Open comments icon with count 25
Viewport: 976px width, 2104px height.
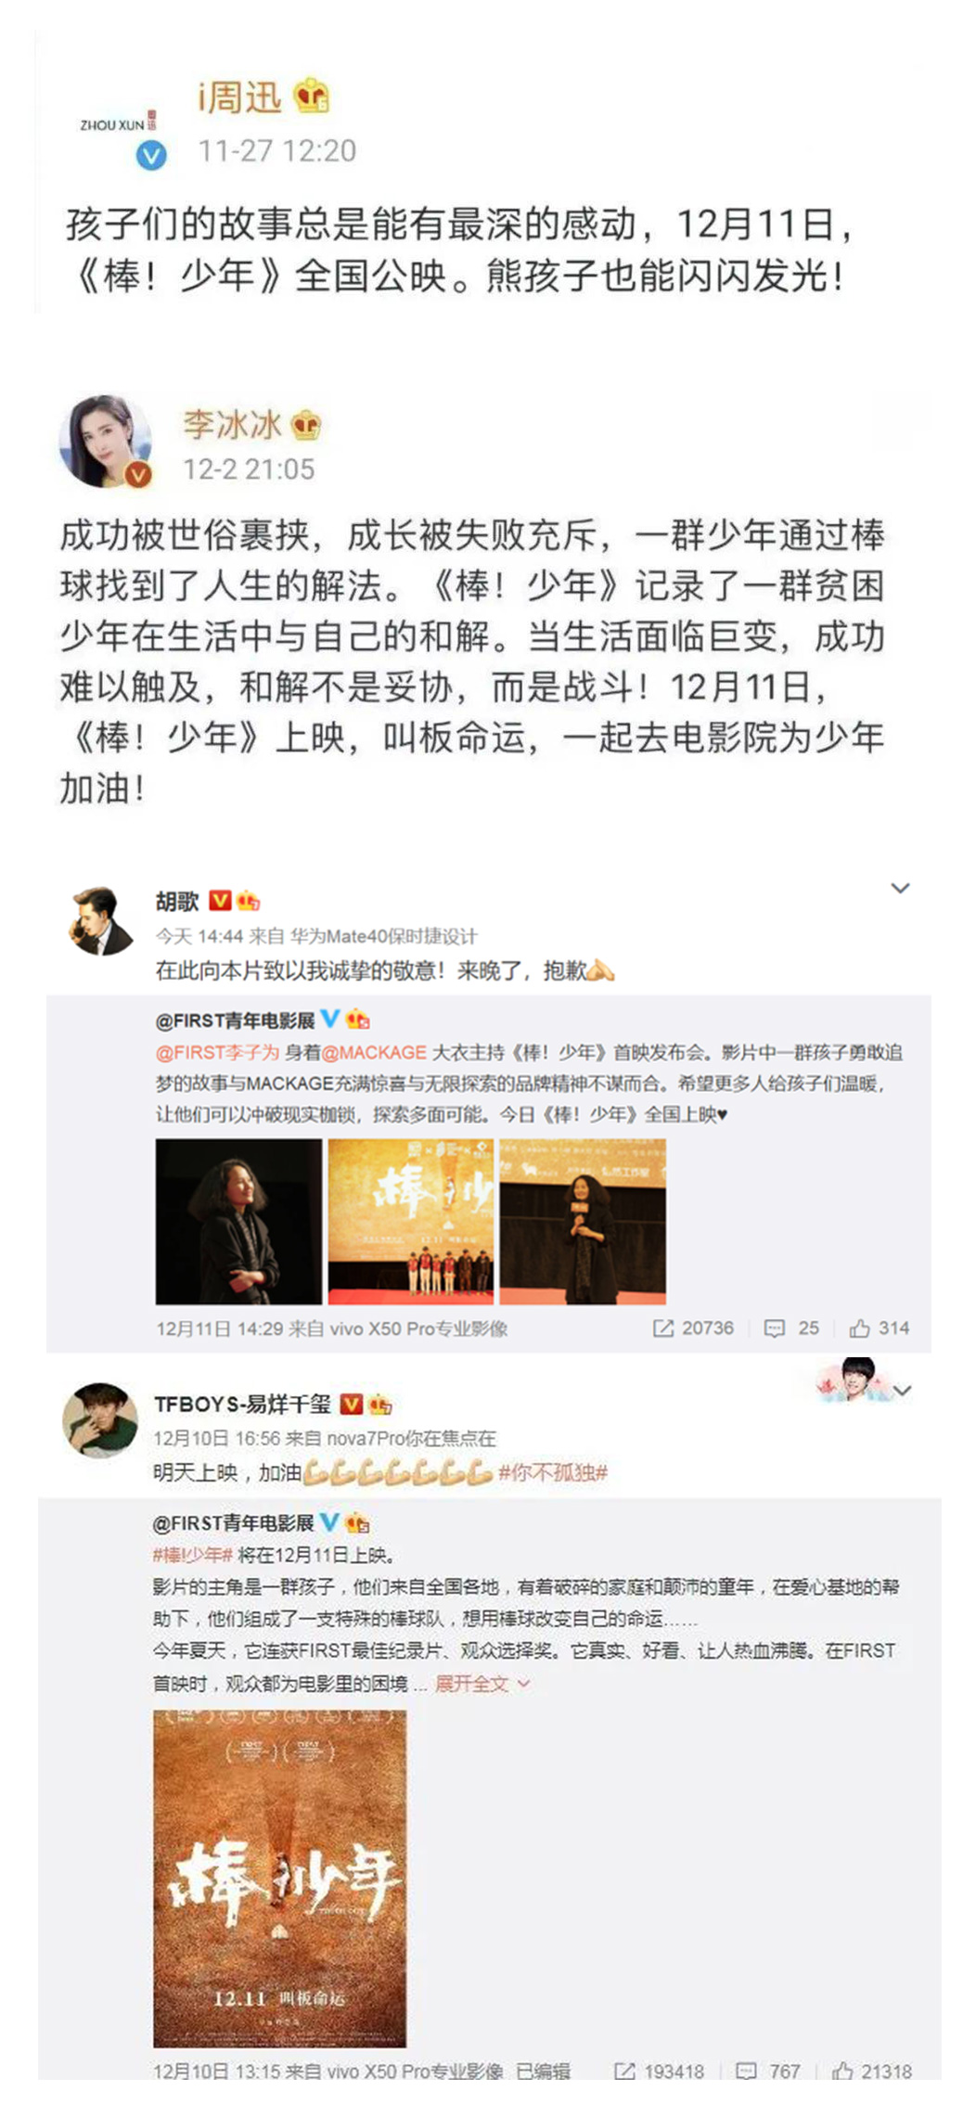click(x=774, y=1328)
